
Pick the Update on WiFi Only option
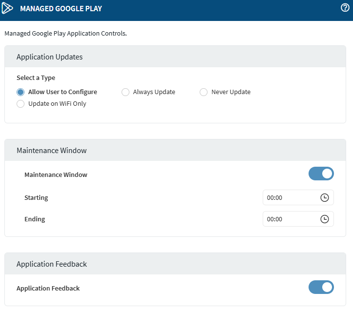tap(21, 104)
